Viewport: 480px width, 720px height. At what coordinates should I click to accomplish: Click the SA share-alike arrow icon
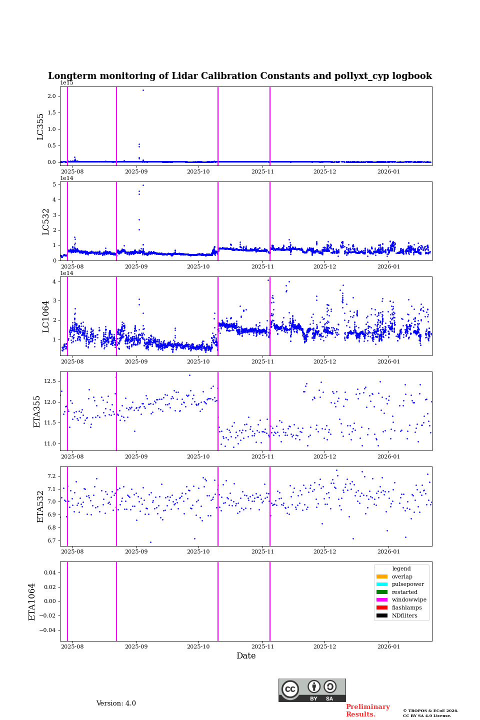(x=330, y=686)
